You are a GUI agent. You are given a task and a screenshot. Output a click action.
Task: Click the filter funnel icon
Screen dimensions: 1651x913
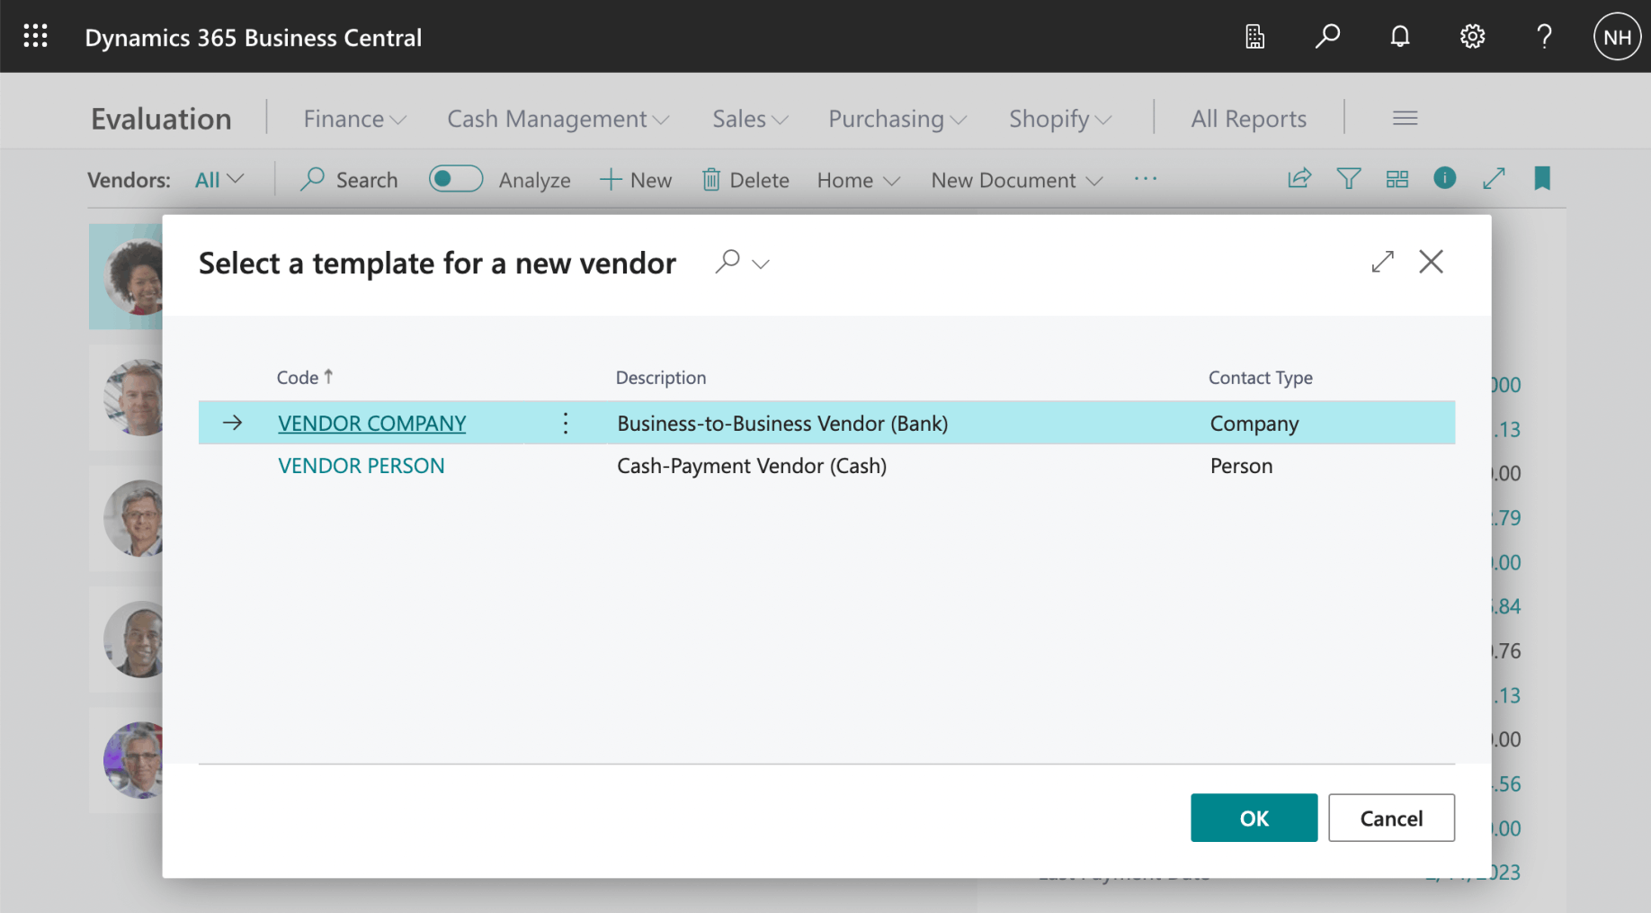(1348, 178)
